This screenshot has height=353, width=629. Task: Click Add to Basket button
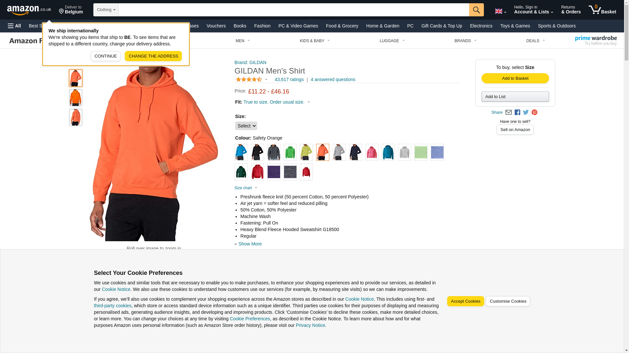pos(515,78)
